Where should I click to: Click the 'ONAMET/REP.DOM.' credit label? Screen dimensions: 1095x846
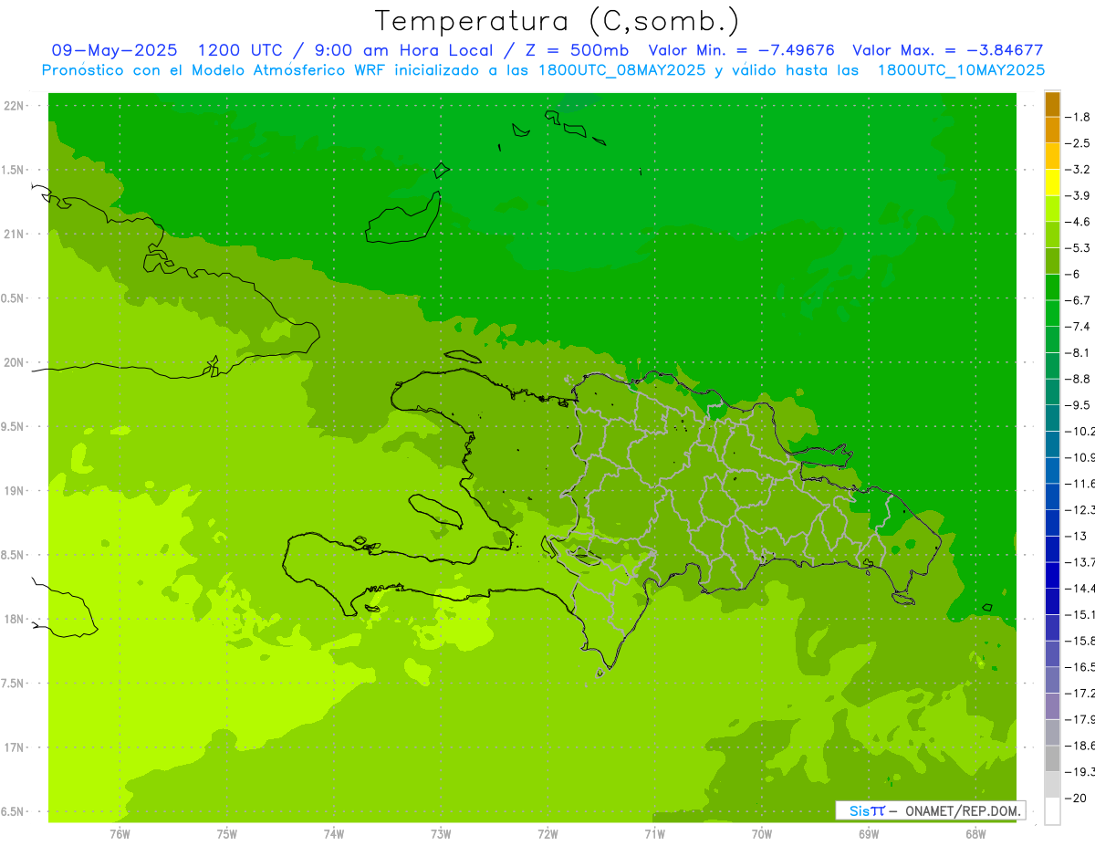click(962, 810)
